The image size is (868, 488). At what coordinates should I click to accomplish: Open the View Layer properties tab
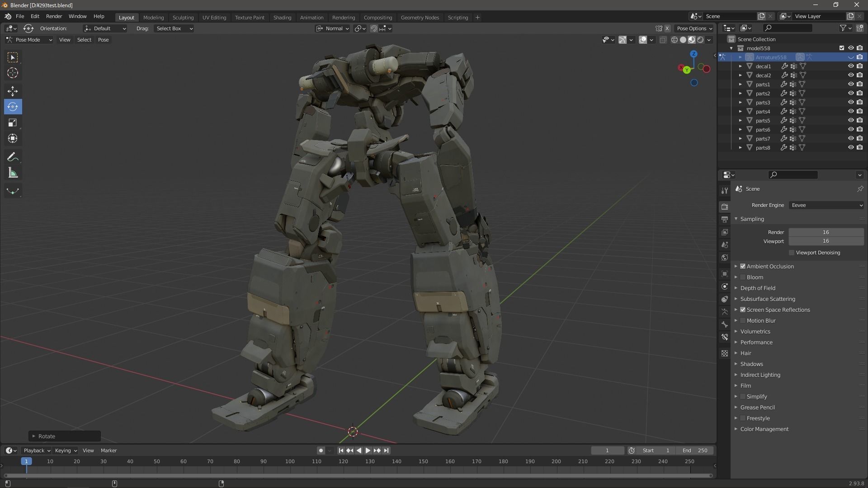[725, 232]
